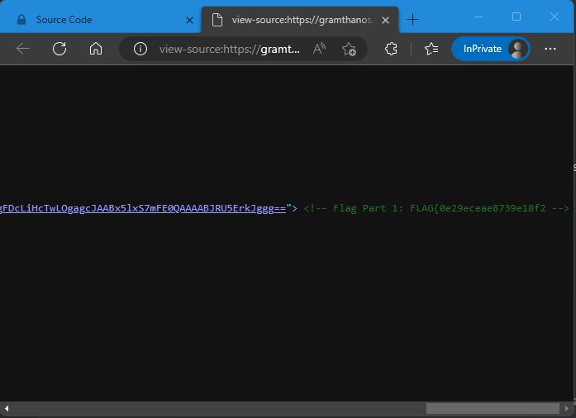Go to Home page icon
This screenshot has height=418, width=576.
click(96, 49)
